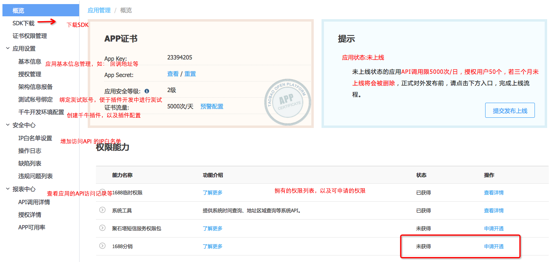Screen dimensions: 550x262
Task: Click 查看 next to App Secret
Action: (x=173, y=74)
